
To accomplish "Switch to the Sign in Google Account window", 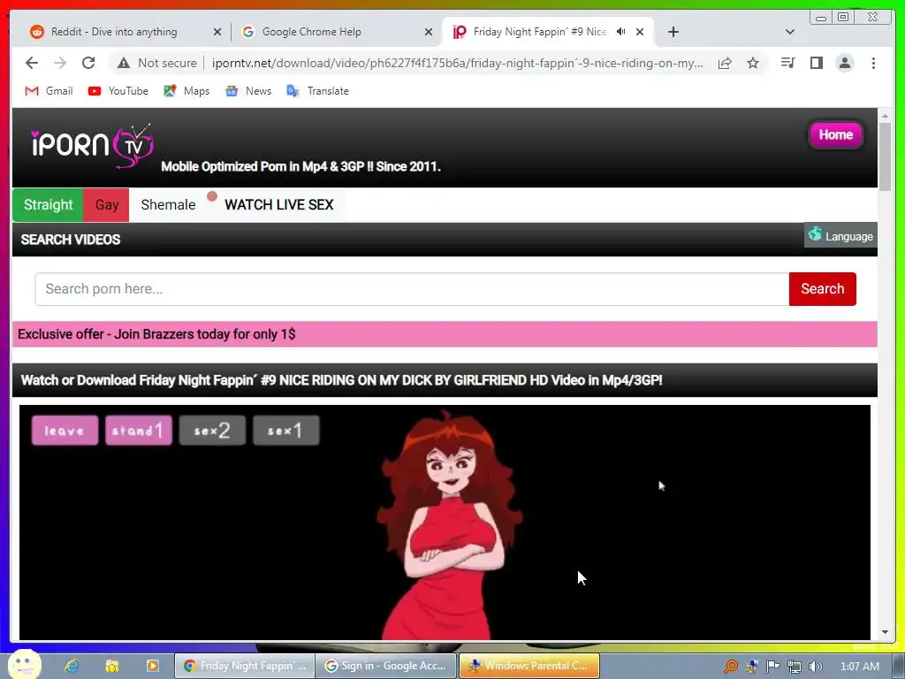I will (x=387, y=666).
